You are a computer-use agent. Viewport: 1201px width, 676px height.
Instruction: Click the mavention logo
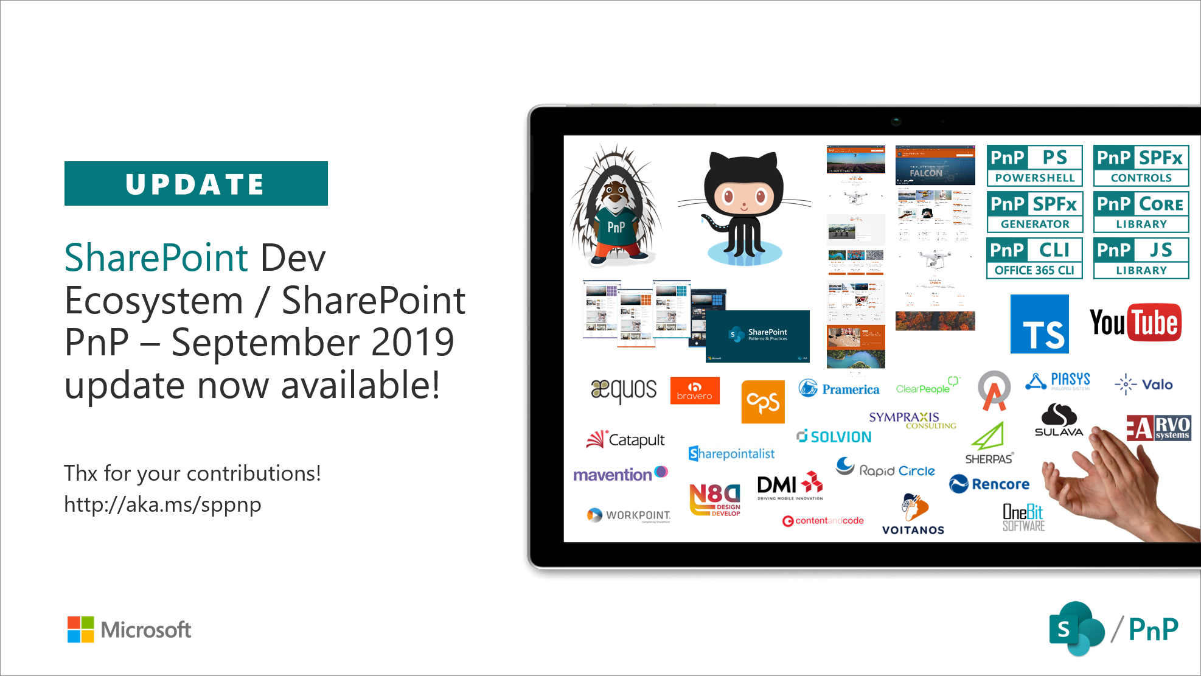tap(621, 474)
